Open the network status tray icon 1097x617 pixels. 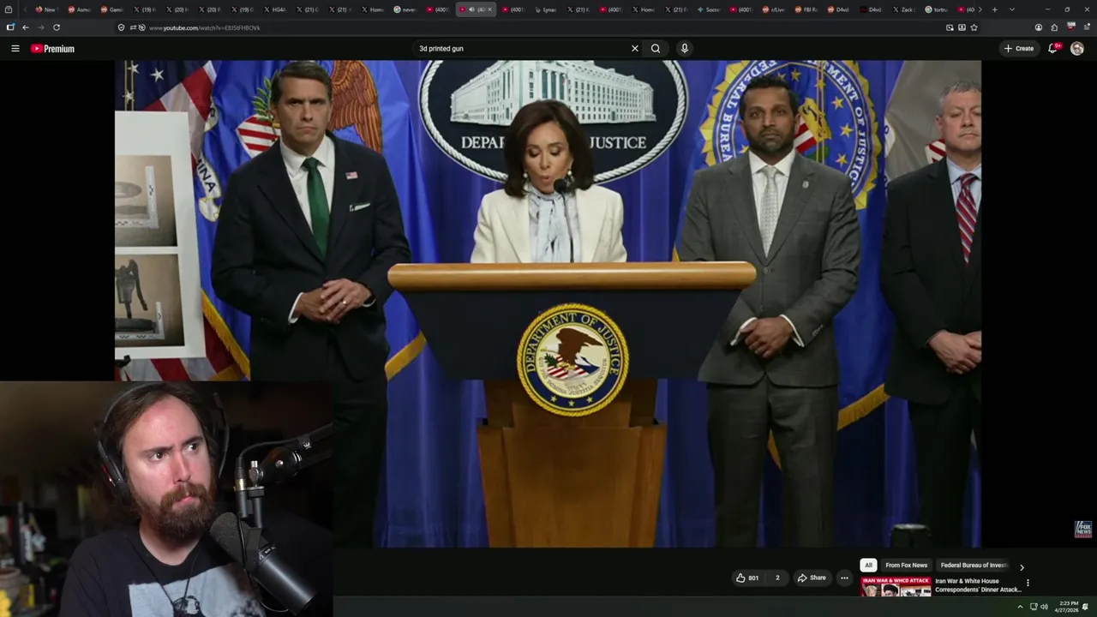pos(1033,607)
